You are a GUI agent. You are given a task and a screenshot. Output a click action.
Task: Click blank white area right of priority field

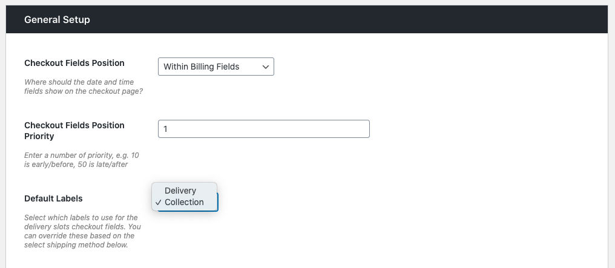pyautogui.click(x=484, y=129)
